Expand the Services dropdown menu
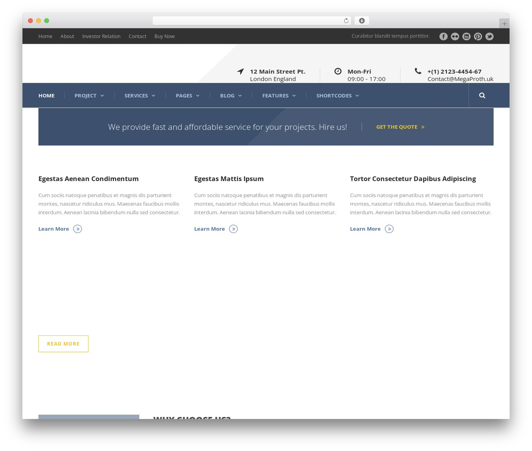The image size is (532, 451). click(140, 96)
